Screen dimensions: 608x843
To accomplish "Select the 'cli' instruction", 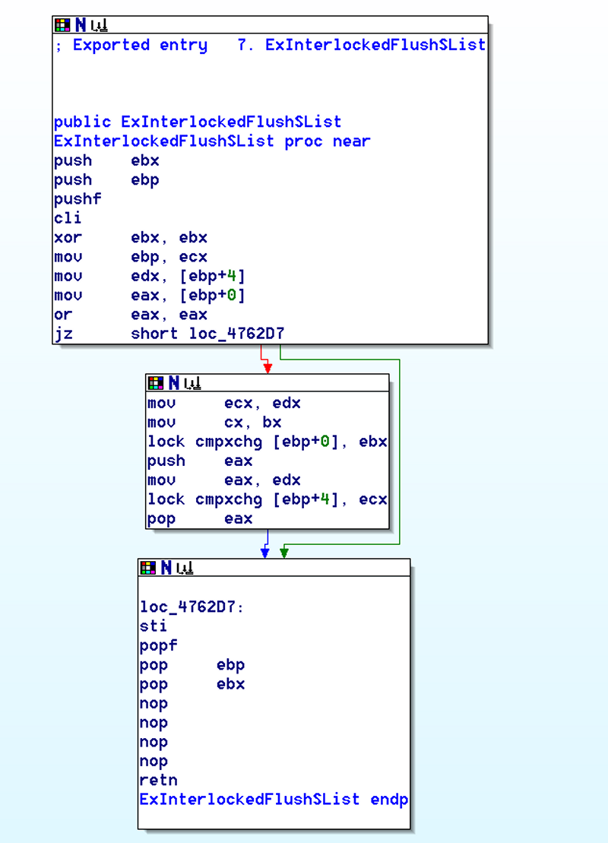I will pyautogui.click(x=68, y=218).
